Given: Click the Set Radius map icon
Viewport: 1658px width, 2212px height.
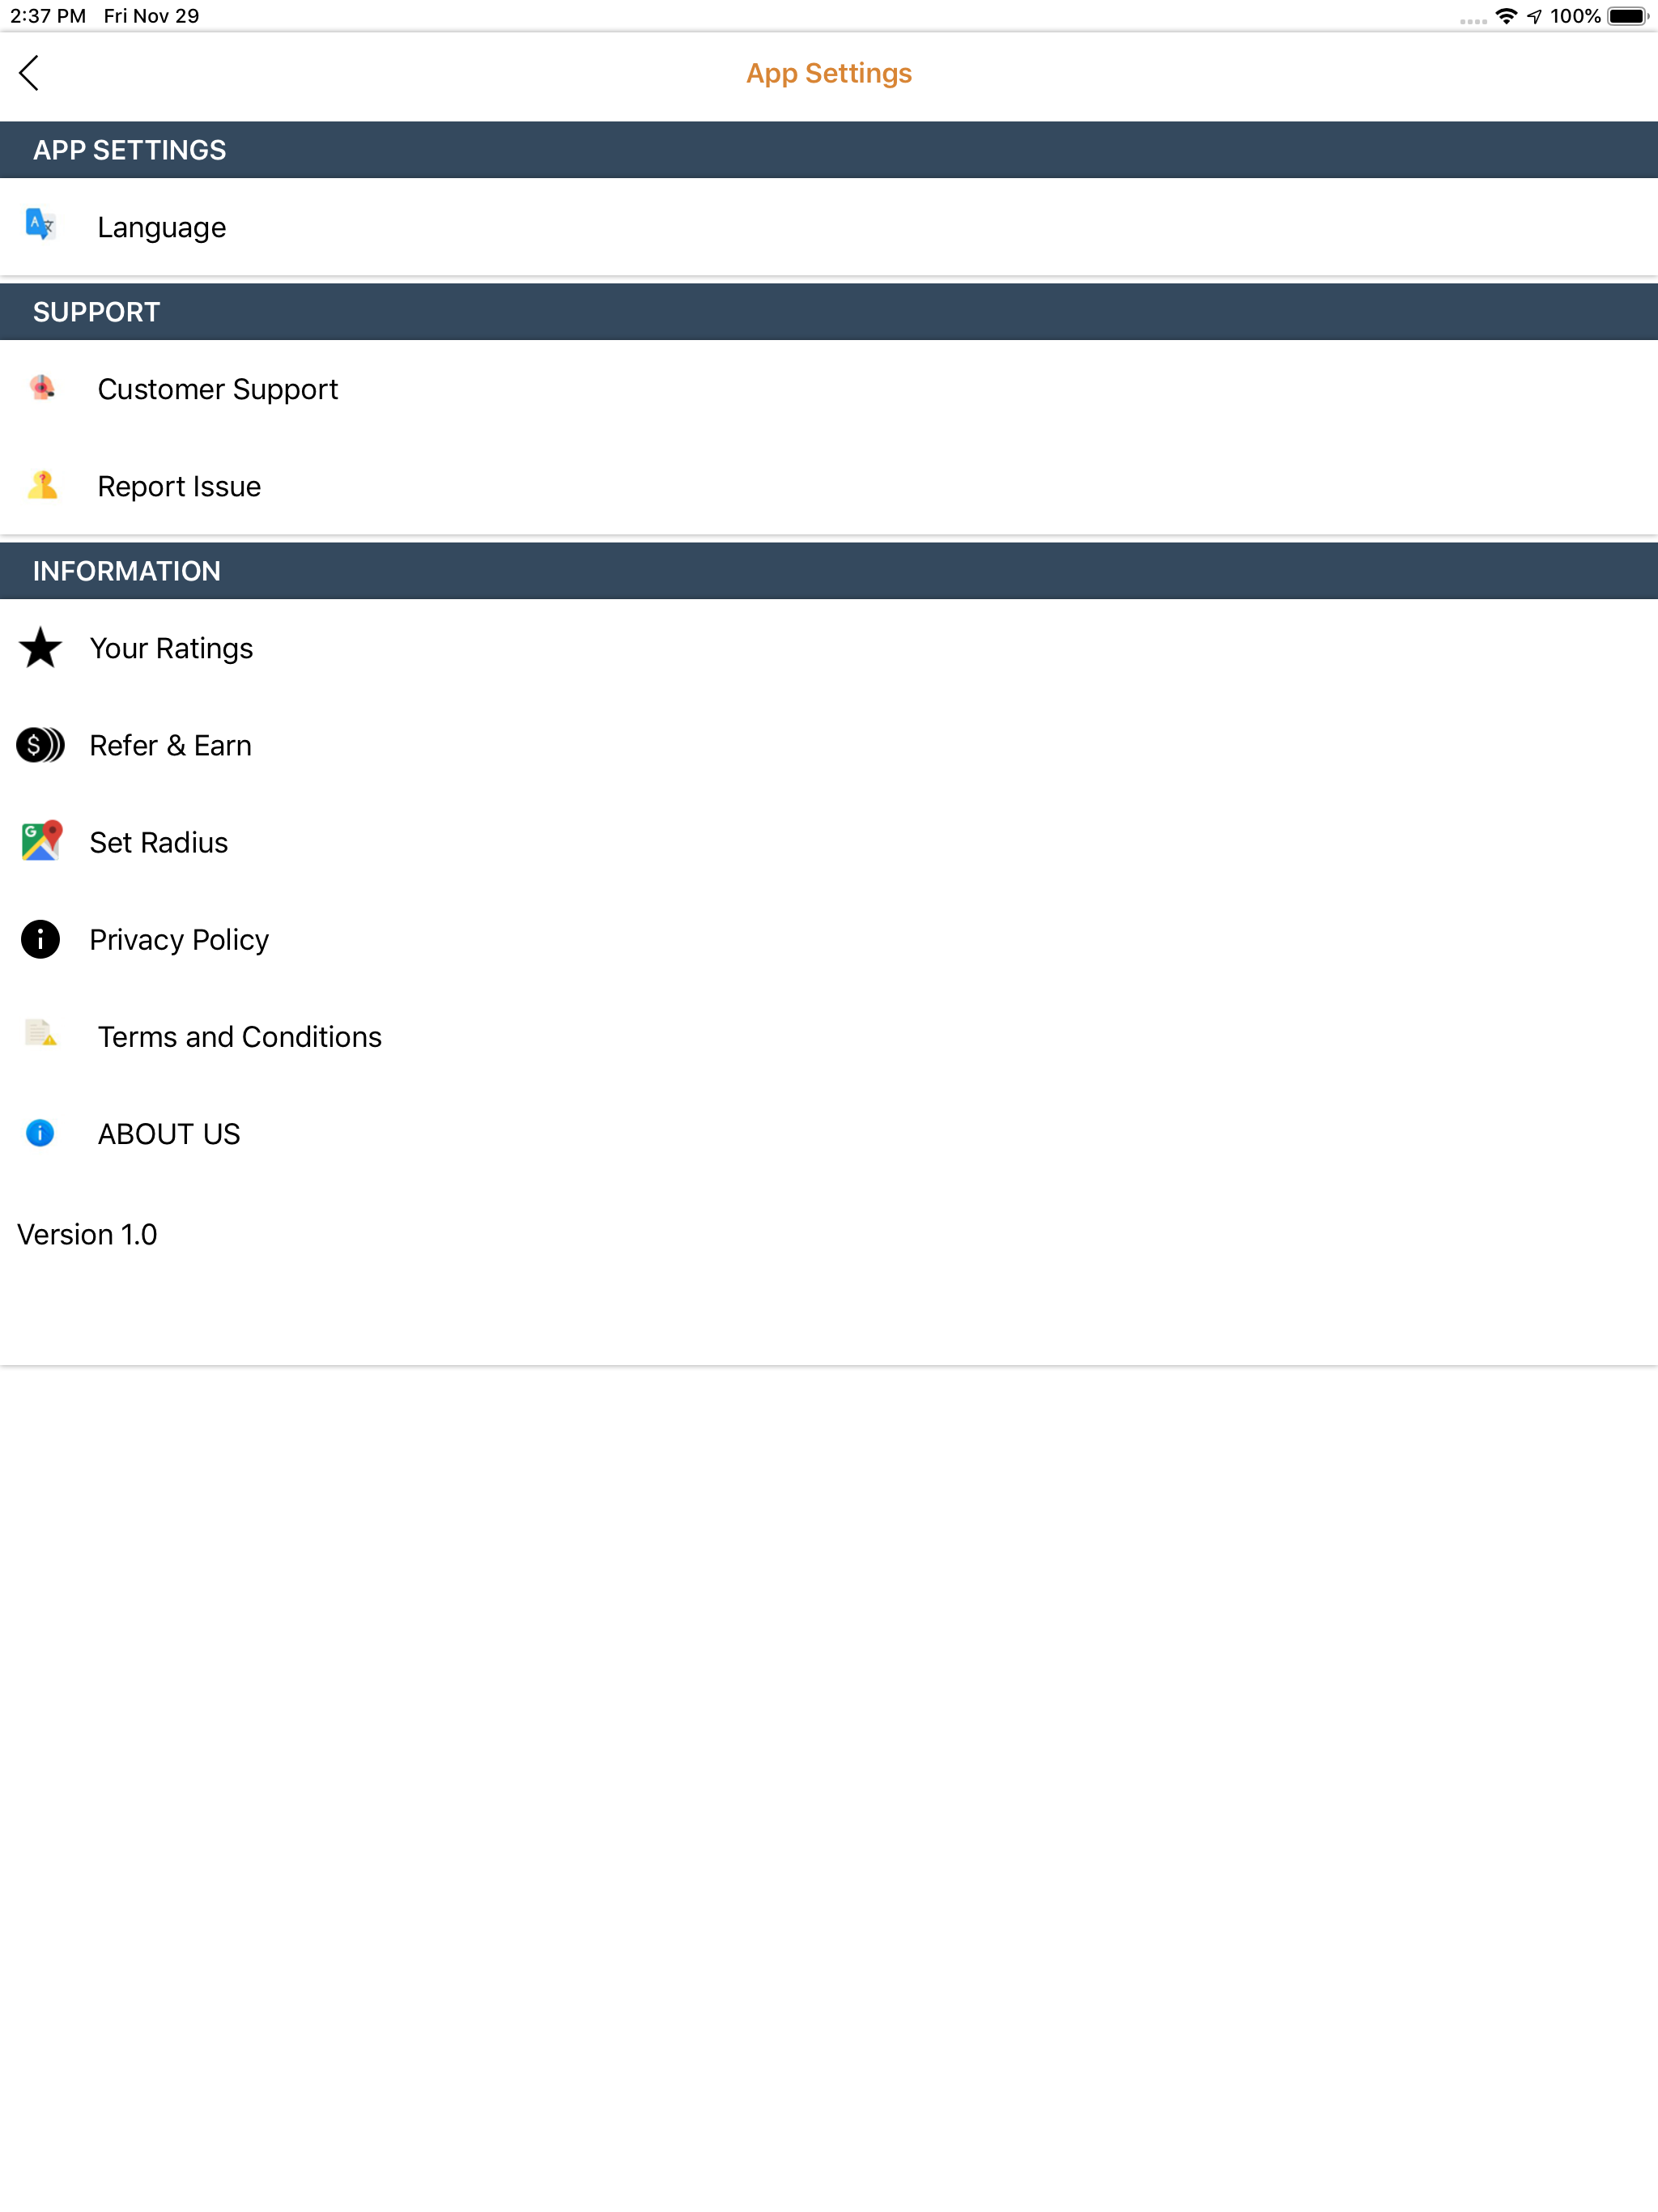Looking at the screenshot, I should [x=41, y=841].
